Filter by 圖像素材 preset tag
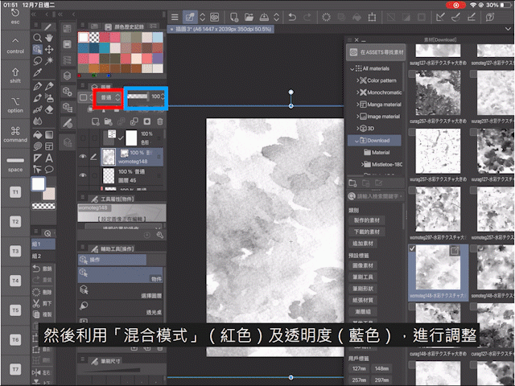This screenshot has width=515, height=386. click(363, 265)
